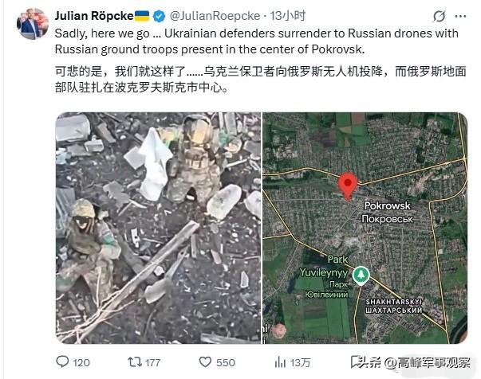Click the 13小时 timestamp
Image resolution: width=481 pixels, height=379 pixels.
pyautogui.click(x=288, y=16)
